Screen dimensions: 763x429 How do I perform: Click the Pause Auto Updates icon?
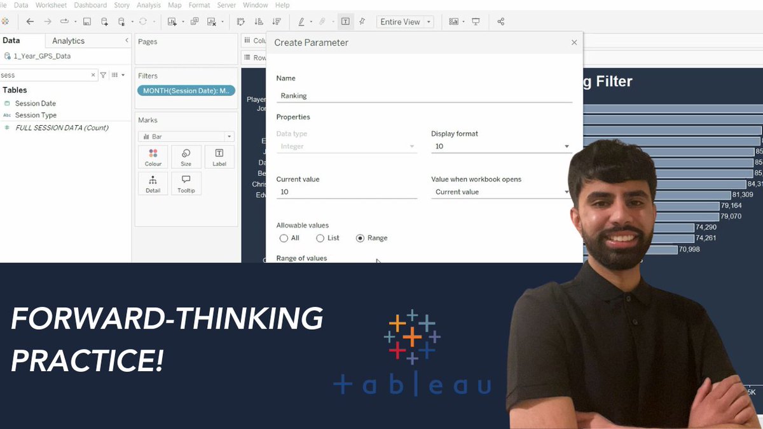click(x=122, y=22)
